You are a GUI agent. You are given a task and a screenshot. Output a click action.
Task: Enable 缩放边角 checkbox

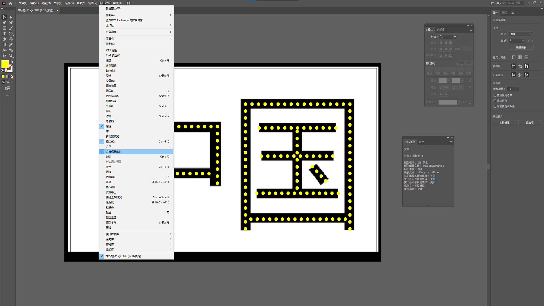495,101
